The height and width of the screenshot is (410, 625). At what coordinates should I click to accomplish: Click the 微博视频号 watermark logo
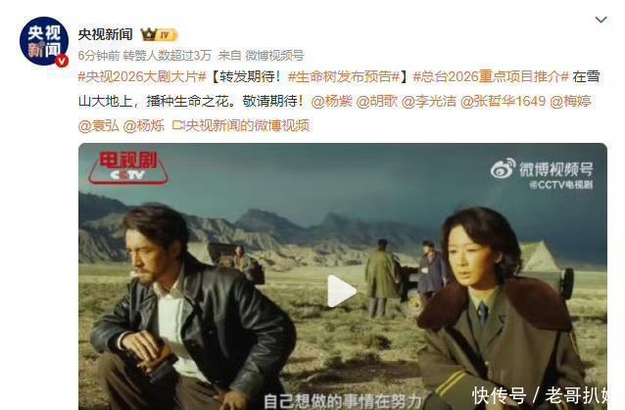tap(543, 173)
